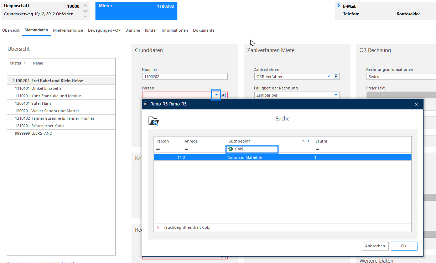Select the Cobuccio Mathilde search result

(x=282, y=158)
